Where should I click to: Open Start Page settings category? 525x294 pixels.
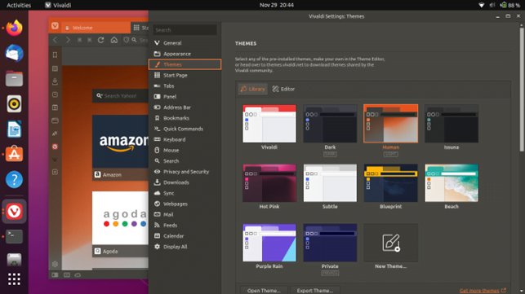pyautogui.click(x=185, y=75)
